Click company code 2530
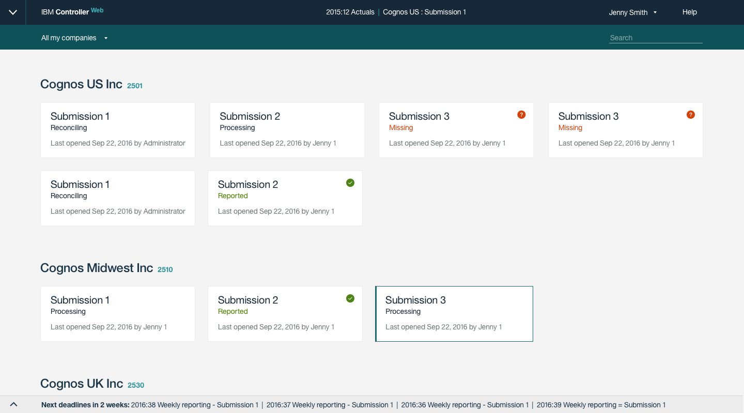744x413 pixels. pyautogui.click(x=136, y=385)
